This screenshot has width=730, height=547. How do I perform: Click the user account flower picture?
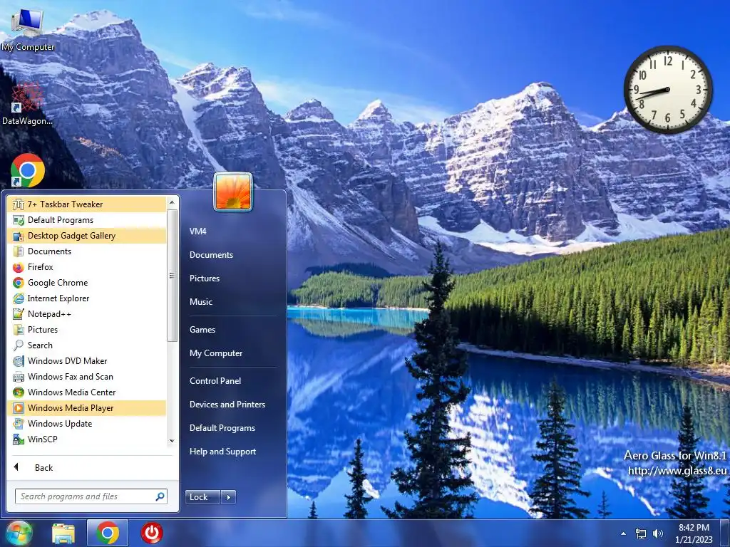(233, 192)
